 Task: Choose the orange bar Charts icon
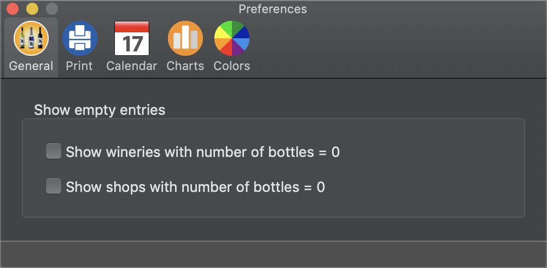click(185, 38)
